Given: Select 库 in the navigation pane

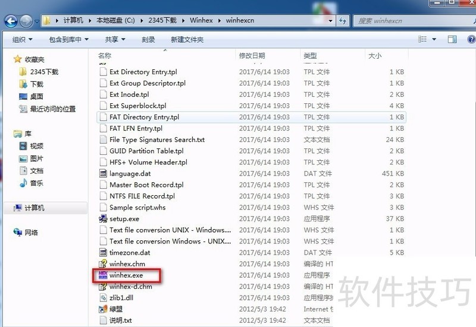Looking at the screenshot, I should click(x=23, y=134).
